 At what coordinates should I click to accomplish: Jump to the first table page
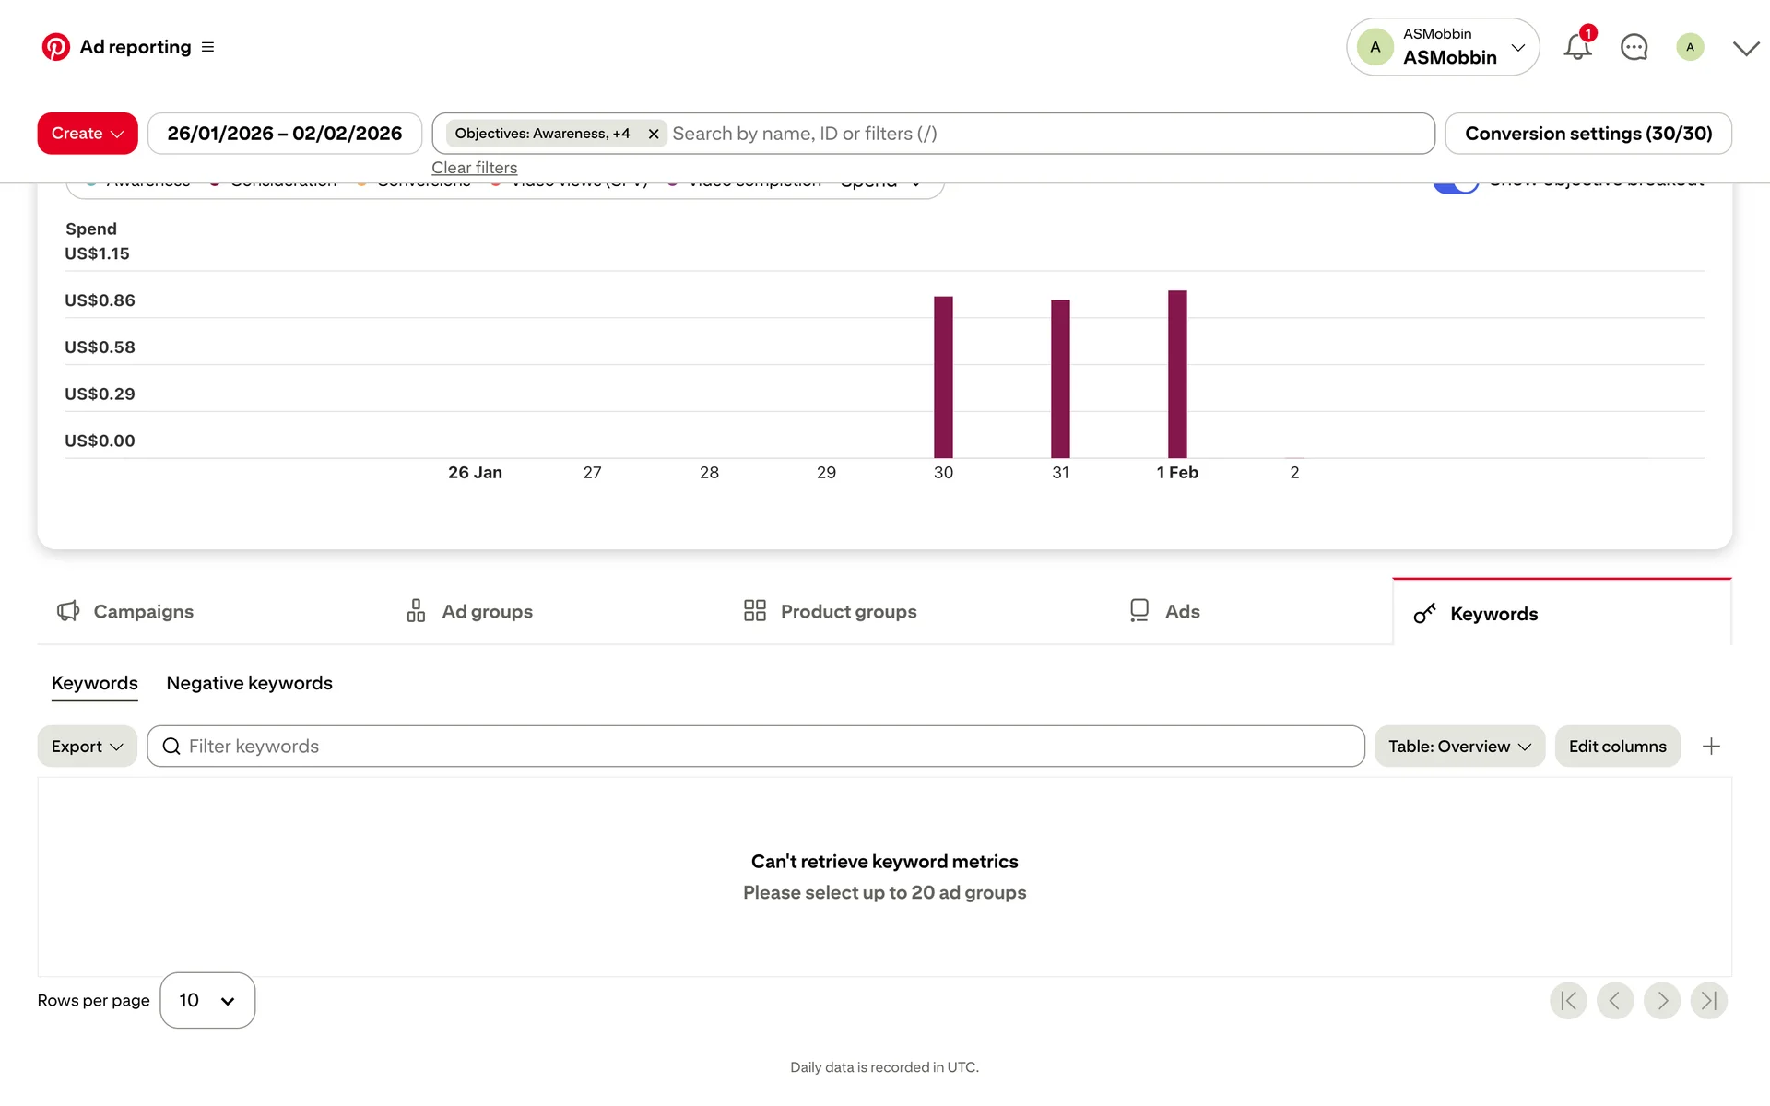click(1568, 1001)
